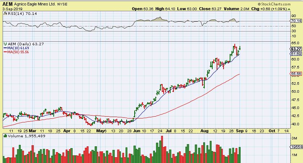Click the 65.0 price axis label
Viewport: 303px width, 163px height.
[295, 43]
